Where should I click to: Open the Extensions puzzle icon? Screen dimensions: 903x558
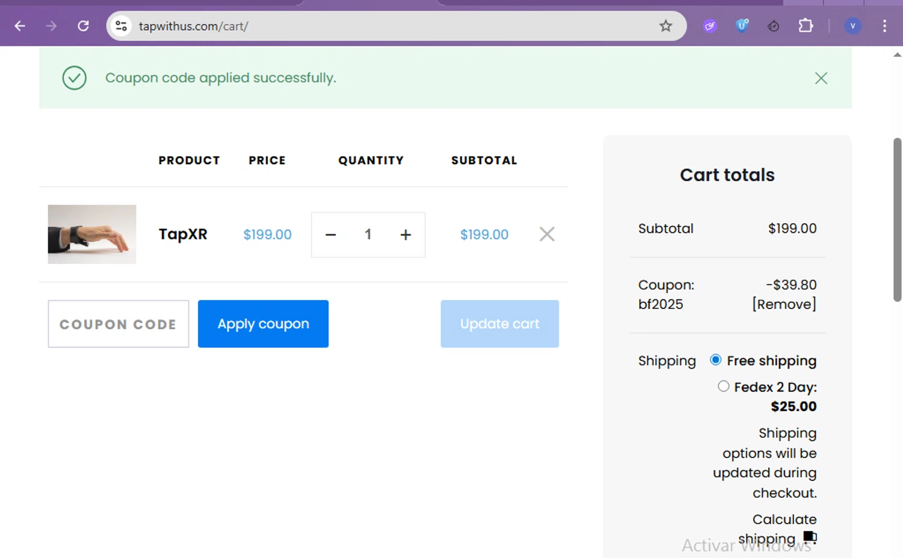805,26
